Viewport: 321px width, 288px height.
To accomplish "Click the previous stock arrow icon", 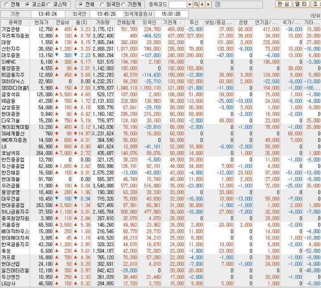I will pos(202,4).
